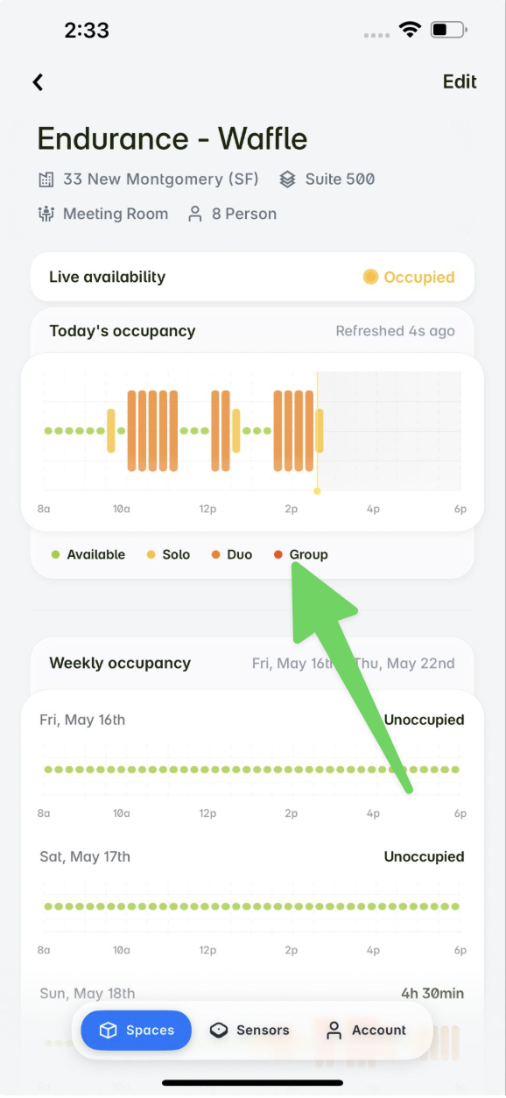Switch to the Sensors tab
The width and height of the screenshot is (506, 1098).
249,1031
